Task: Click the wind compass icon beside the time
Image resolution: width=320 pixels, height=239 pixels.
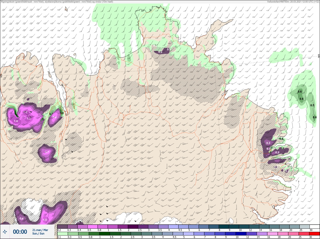Action: [5, 232]
